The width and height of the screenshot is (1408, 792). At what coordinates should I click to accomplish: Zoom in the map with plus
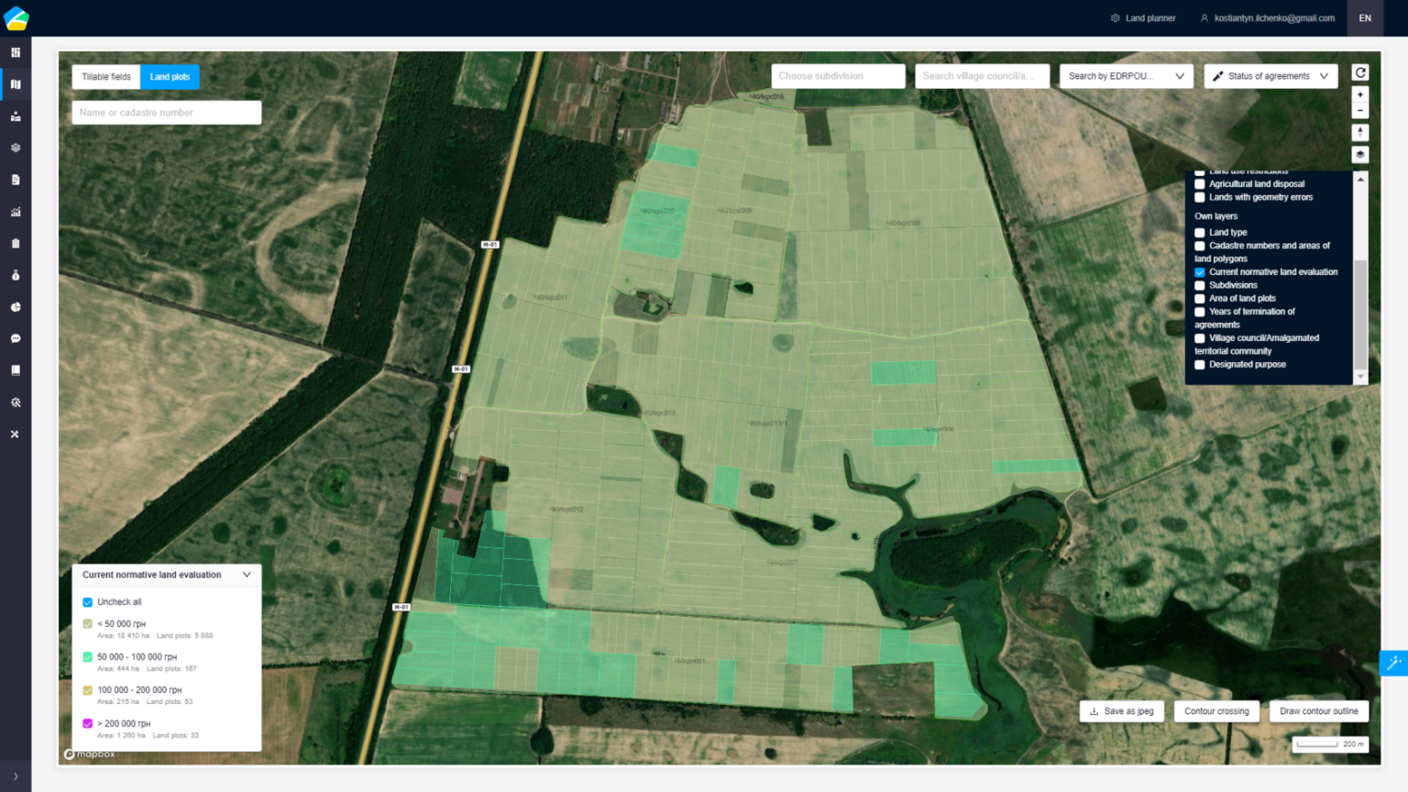click(1360, 94)
